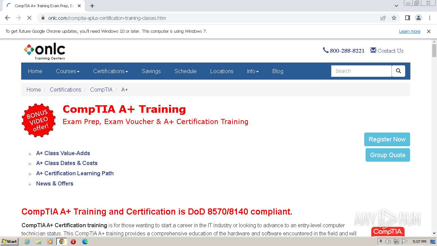Screen dimensions: 437x246
Task: View site information lock icon
Action: point(43,18)
